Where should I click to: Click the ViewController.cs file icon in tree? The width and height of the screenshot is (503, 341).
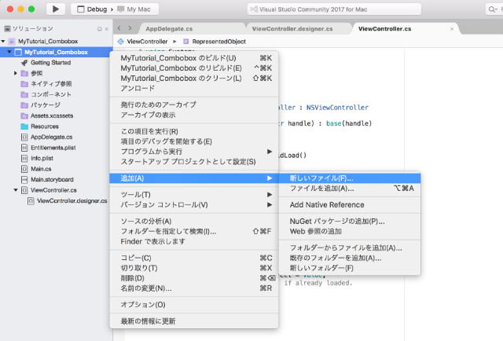(x=24, y=190)
